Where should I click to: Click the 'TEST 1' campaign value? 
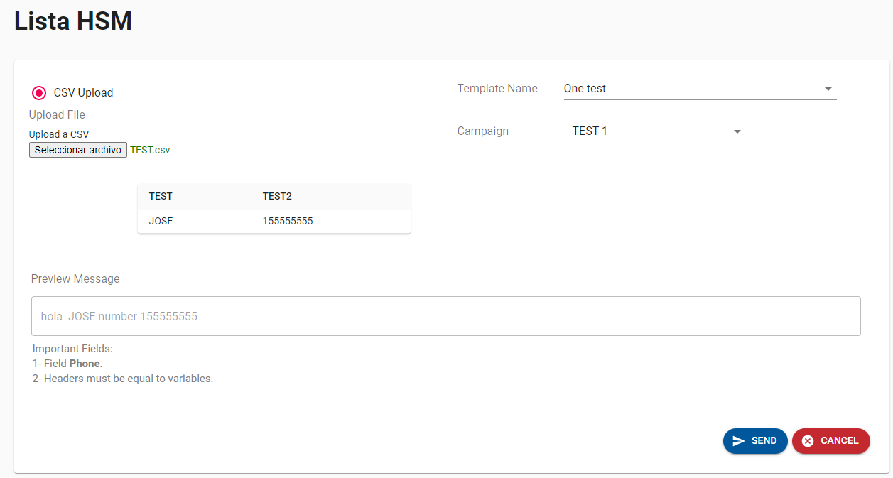point(590,131)
